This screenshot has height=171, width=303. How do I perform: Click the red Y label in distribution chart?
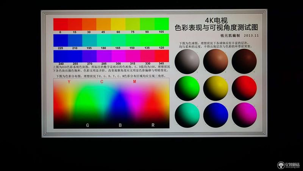[x=69, y=82]
